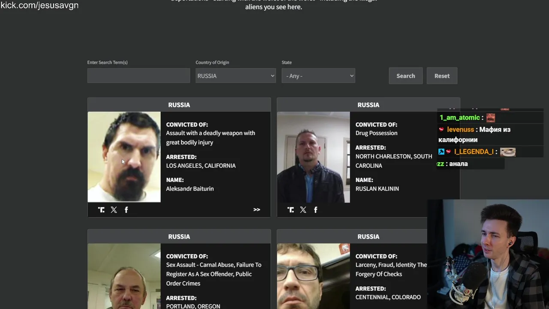Screen dimensions: 549x309
Task: Click LOS ANGELES, CALIFORNIA arrest location text
Action: 201,166
